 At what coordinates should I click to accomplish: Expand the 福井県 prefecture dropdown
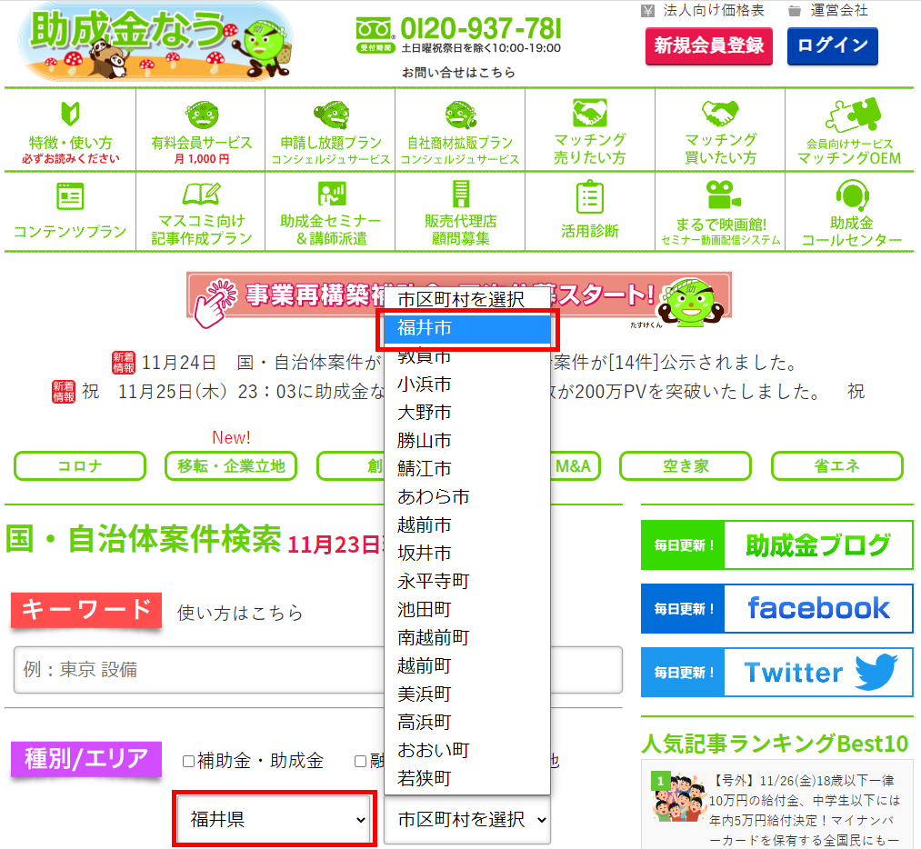click(275, 820)
